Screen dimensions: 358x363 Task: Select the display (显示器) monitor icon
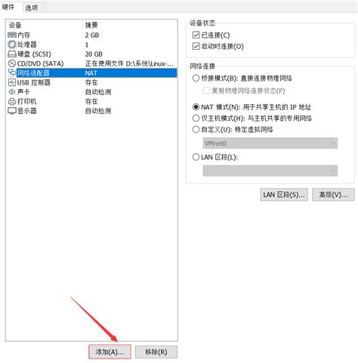click(12, 111)
